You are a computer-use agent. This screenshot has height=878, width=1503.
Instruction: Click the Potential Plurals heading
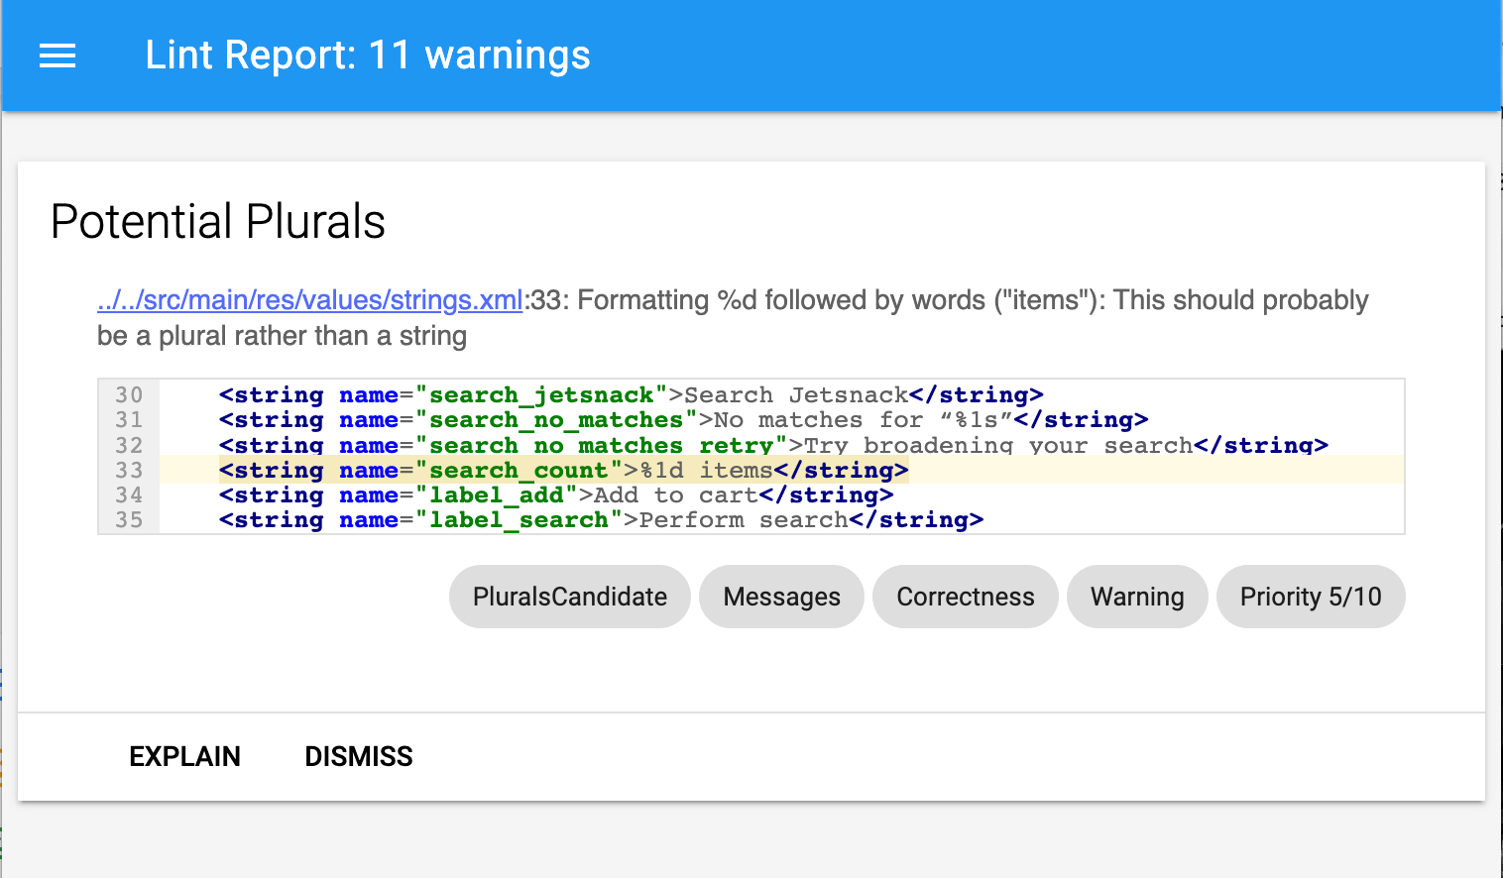click(x=217, y=221)
